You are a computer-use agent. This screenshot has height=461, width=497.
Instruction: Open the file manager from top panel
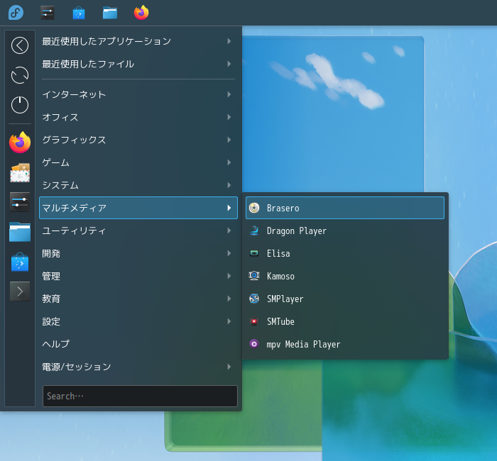point(110,13)
